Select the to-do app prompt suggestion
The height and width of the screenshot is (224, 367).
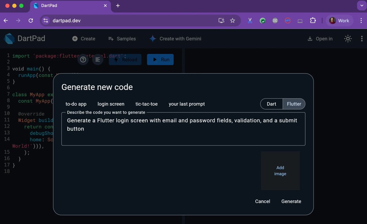(x=76, y=104)
